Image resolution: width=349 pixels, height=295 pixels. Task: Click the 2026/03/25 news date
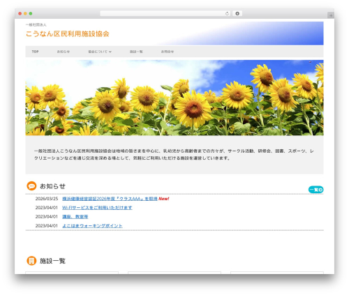point(47,199)
